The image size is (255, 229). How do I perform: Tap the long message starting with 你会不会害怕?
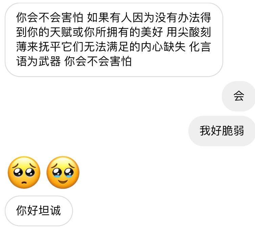point(114,40)
